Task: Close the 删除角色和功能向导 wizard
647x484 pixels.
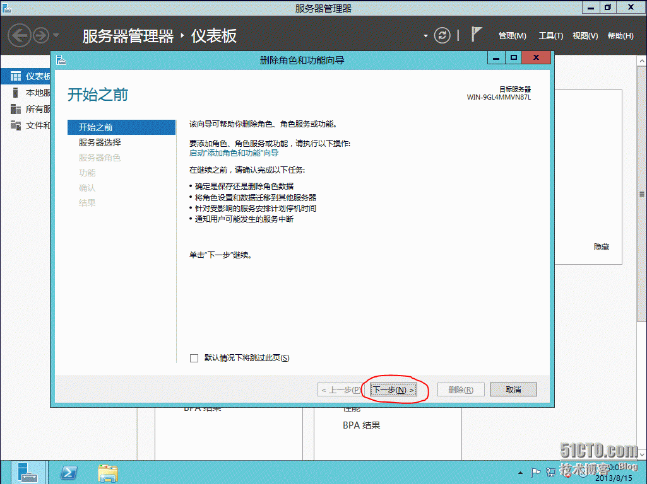Action: 536,58
